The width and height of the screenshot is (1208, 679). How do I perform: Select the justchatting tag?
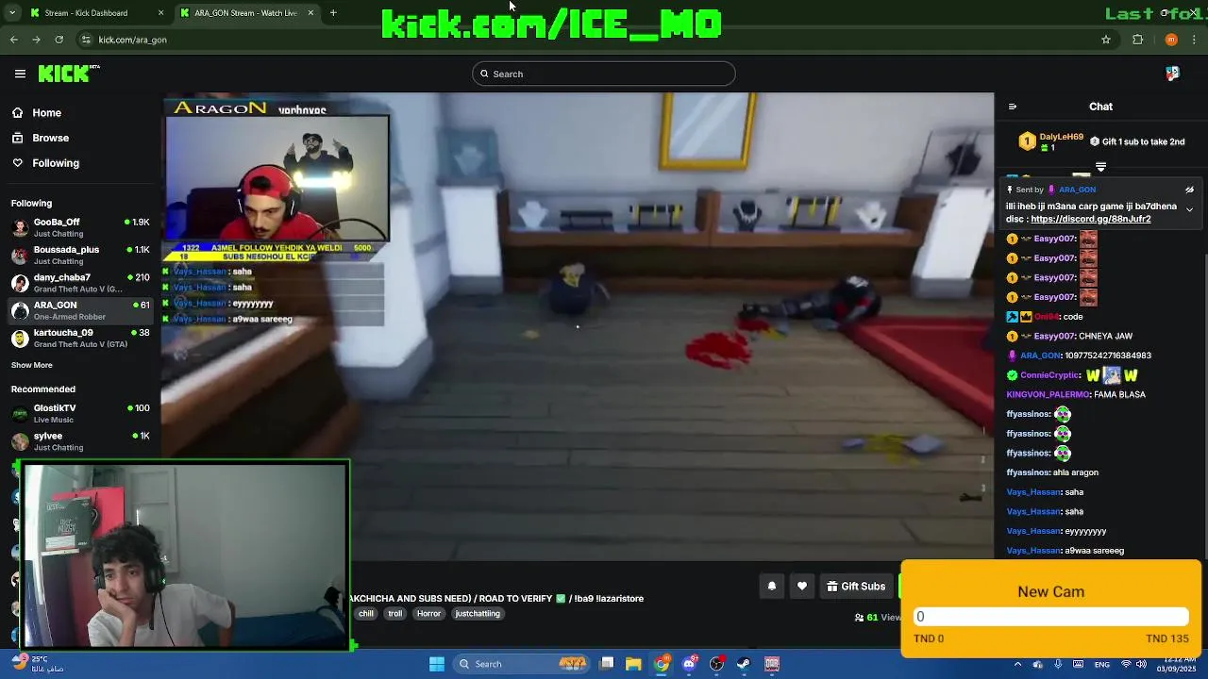tap(478, 614)
